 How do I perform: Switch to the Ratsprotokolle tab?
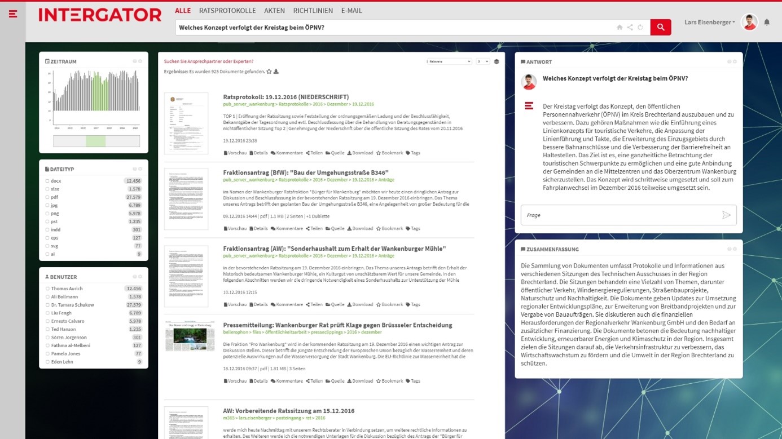point(227,11)
